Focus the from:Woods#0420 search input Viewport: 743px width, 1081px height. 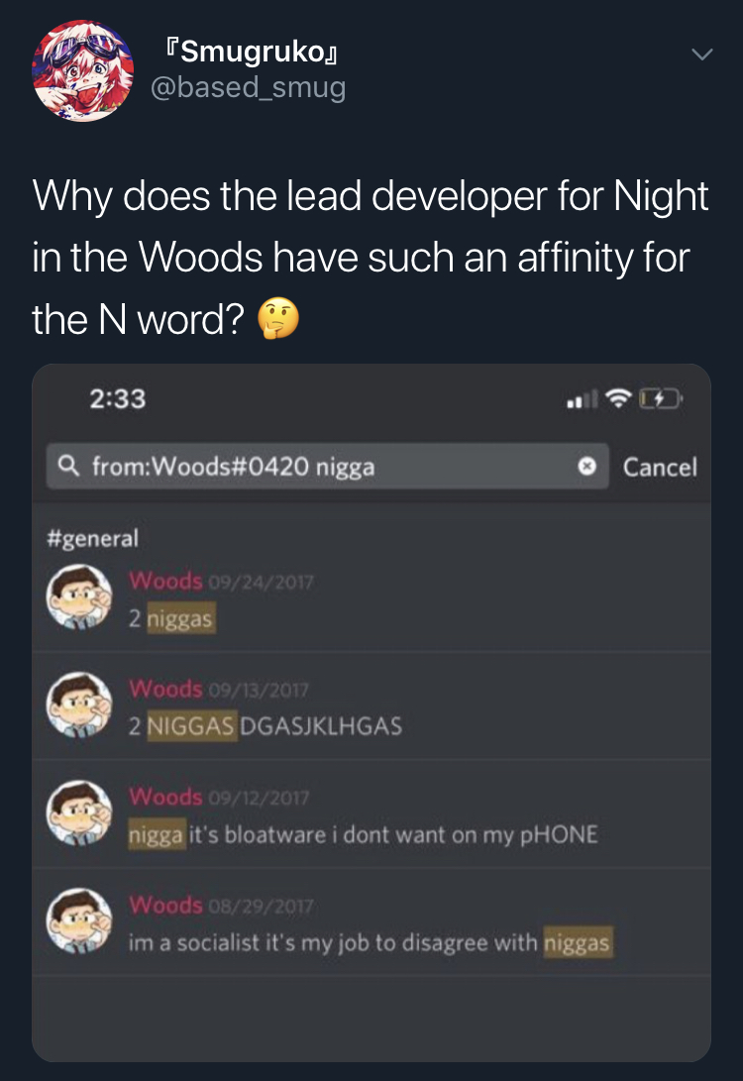click(327, 467)
